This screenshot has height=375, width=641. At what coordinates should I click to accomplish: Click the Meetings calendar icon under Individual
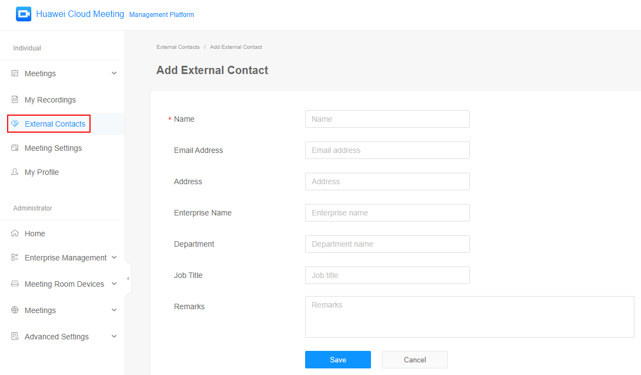[15, 73]
